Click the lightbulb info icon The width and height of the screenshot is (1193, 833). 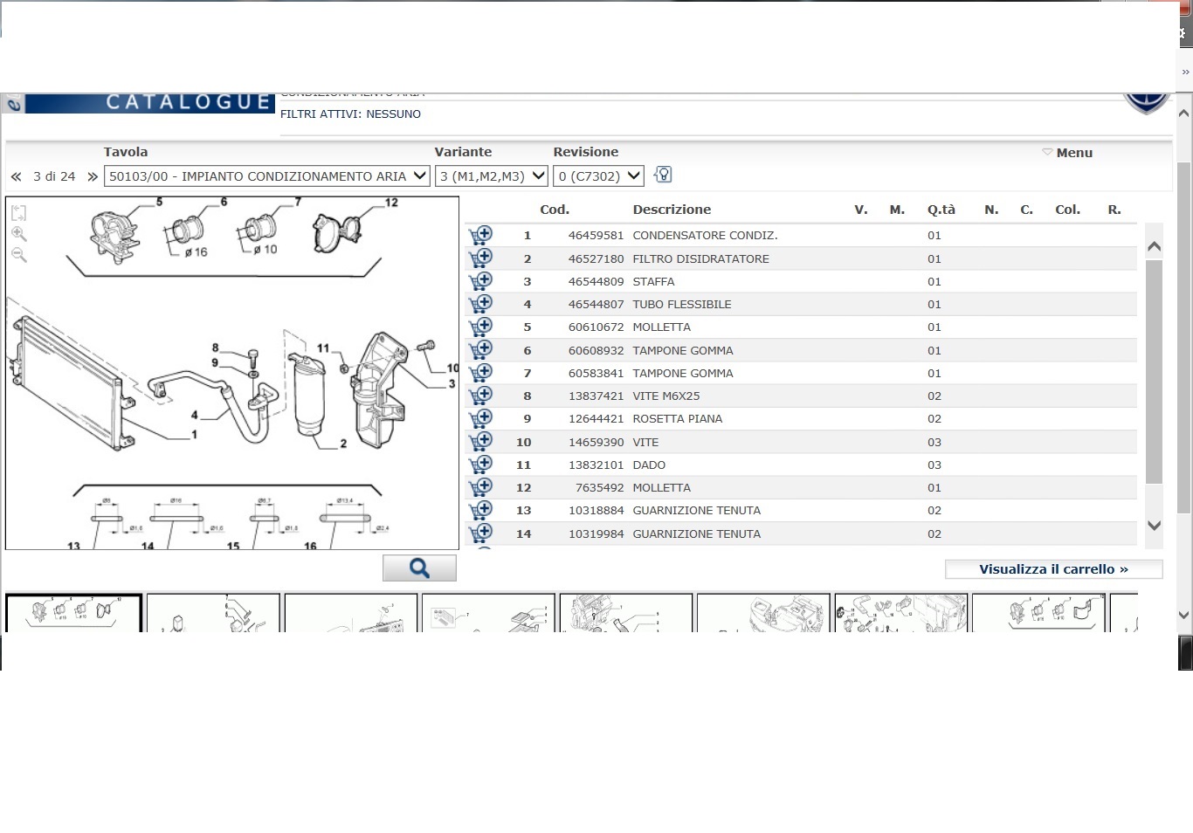pyautogui.click(x=663, y=175)
